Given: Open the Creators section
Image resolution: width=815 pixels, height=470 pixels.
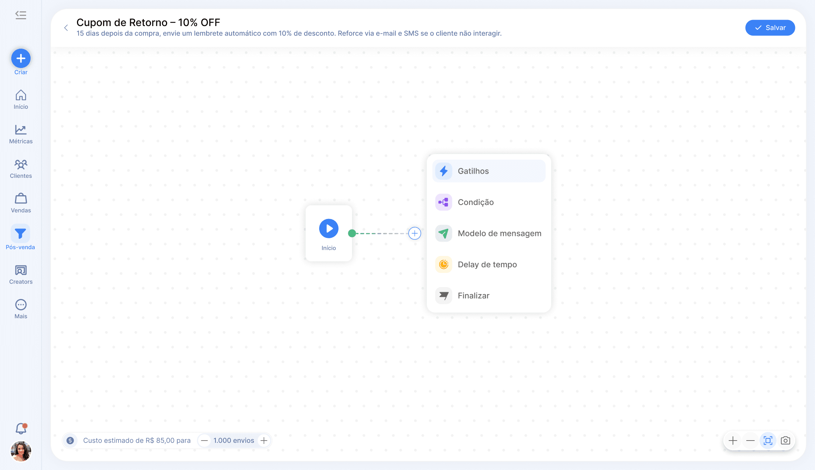Looking at the screenshot, I should [x=21, y=274].
